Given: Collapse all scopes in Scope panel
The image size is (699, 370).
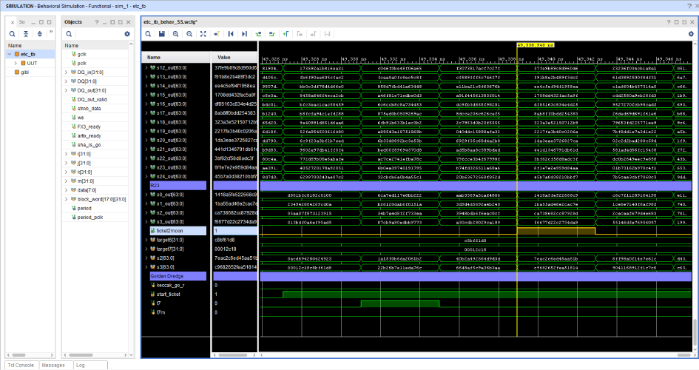Looking at the screenshot, I should click(x=26, y=34).
